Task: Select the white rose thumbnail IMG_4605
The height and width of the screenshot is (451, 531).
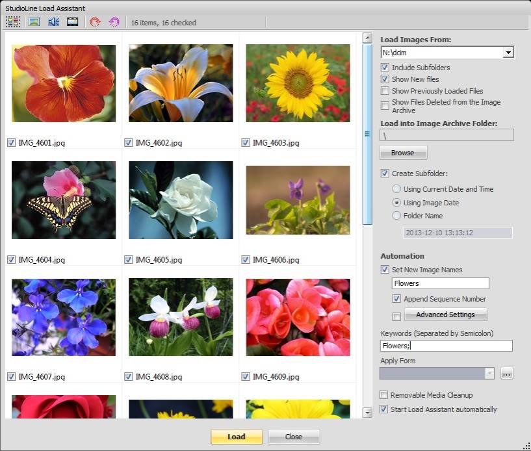Action: [181, 200]
